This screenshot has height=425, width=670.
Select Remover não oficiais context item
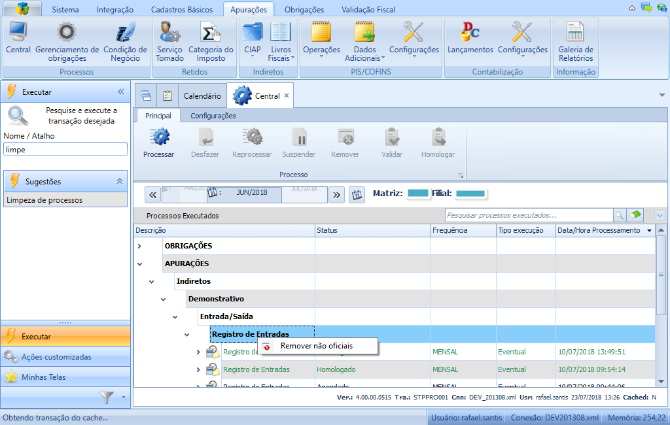pos(318,346)
